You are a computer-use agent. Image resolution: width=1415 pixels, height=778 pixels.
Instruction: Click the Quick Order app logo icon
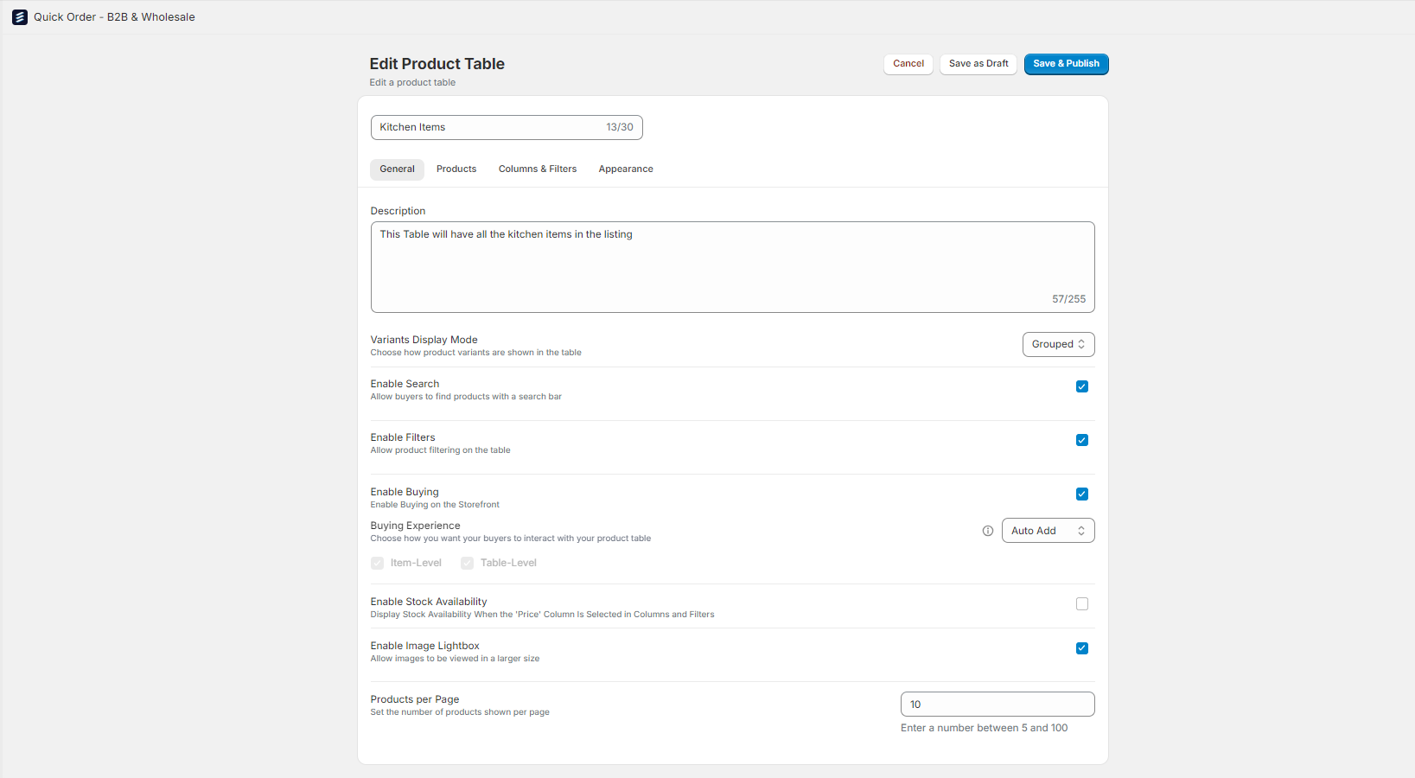click(x=19, y=17)
